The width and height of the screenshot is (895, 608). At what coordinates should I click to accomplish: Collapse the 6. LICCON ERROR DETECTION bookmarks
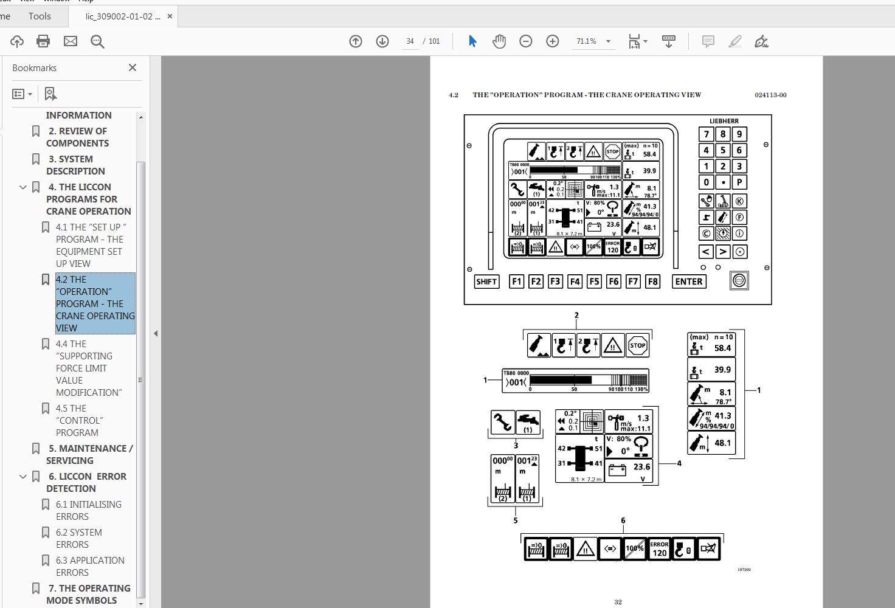point(23,477)
